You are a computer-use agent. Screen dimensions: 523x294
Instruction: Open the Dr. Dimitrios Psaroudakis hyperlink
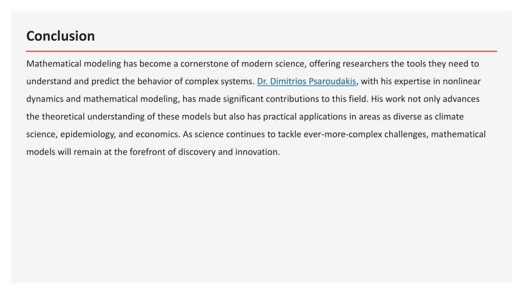point(306,81)
